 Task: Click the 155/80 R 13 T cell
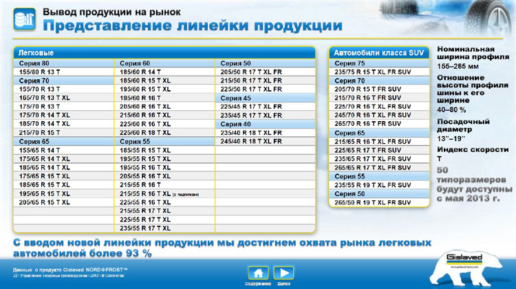63,72
